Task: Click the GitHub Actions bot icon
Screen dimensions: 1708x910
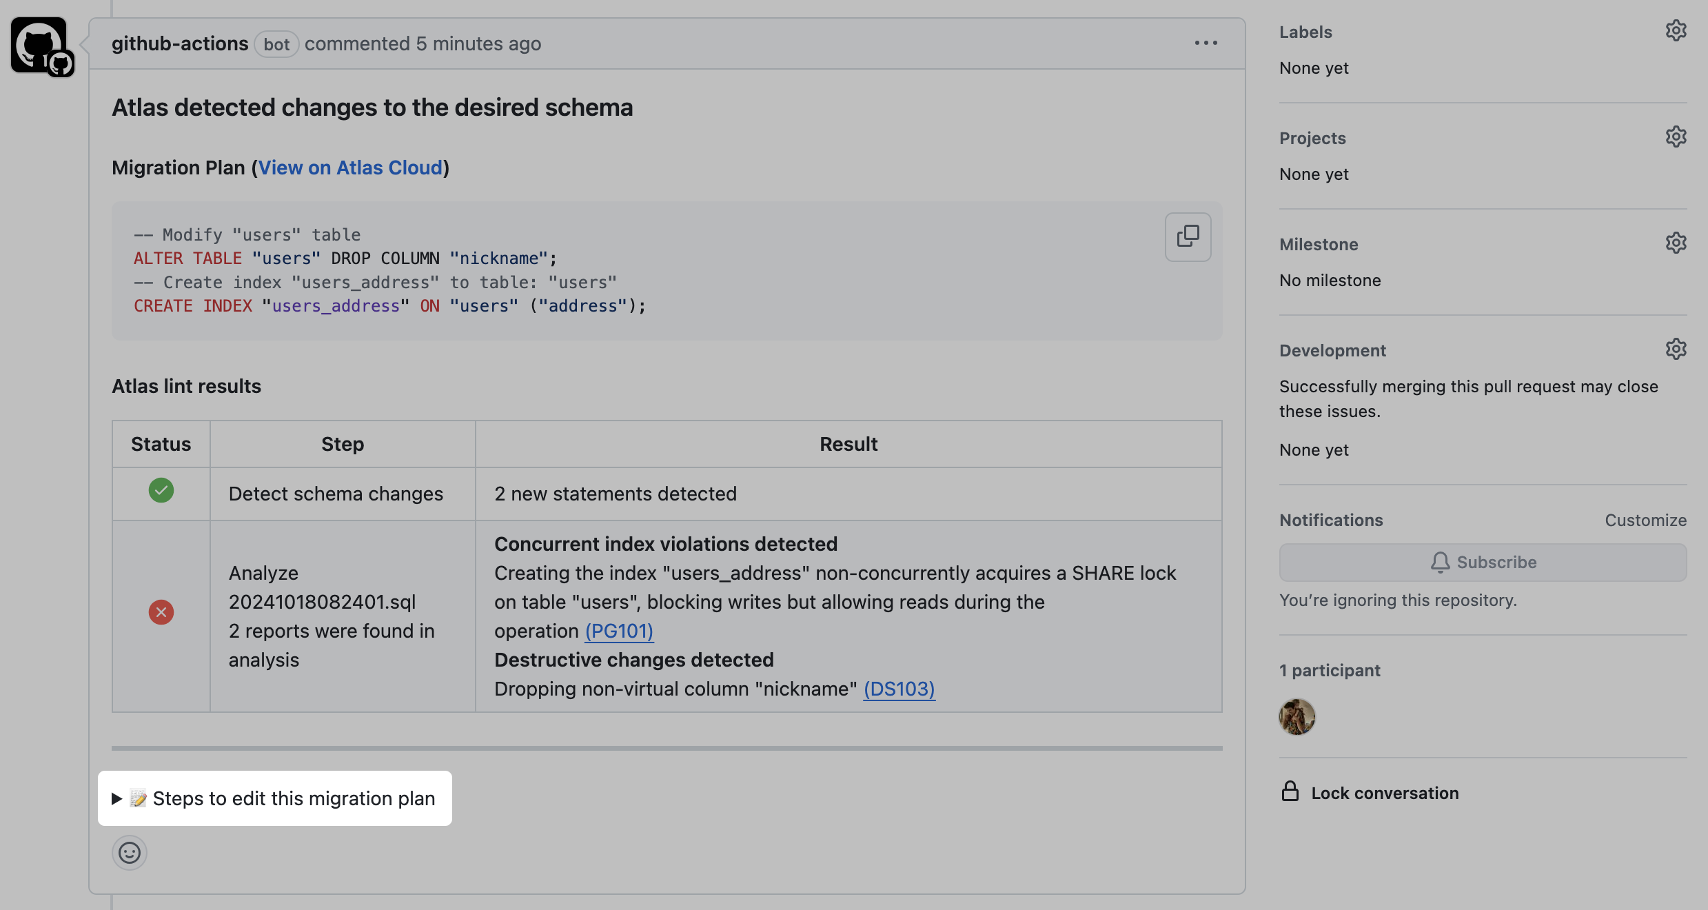Action: [x=42, y=46]
